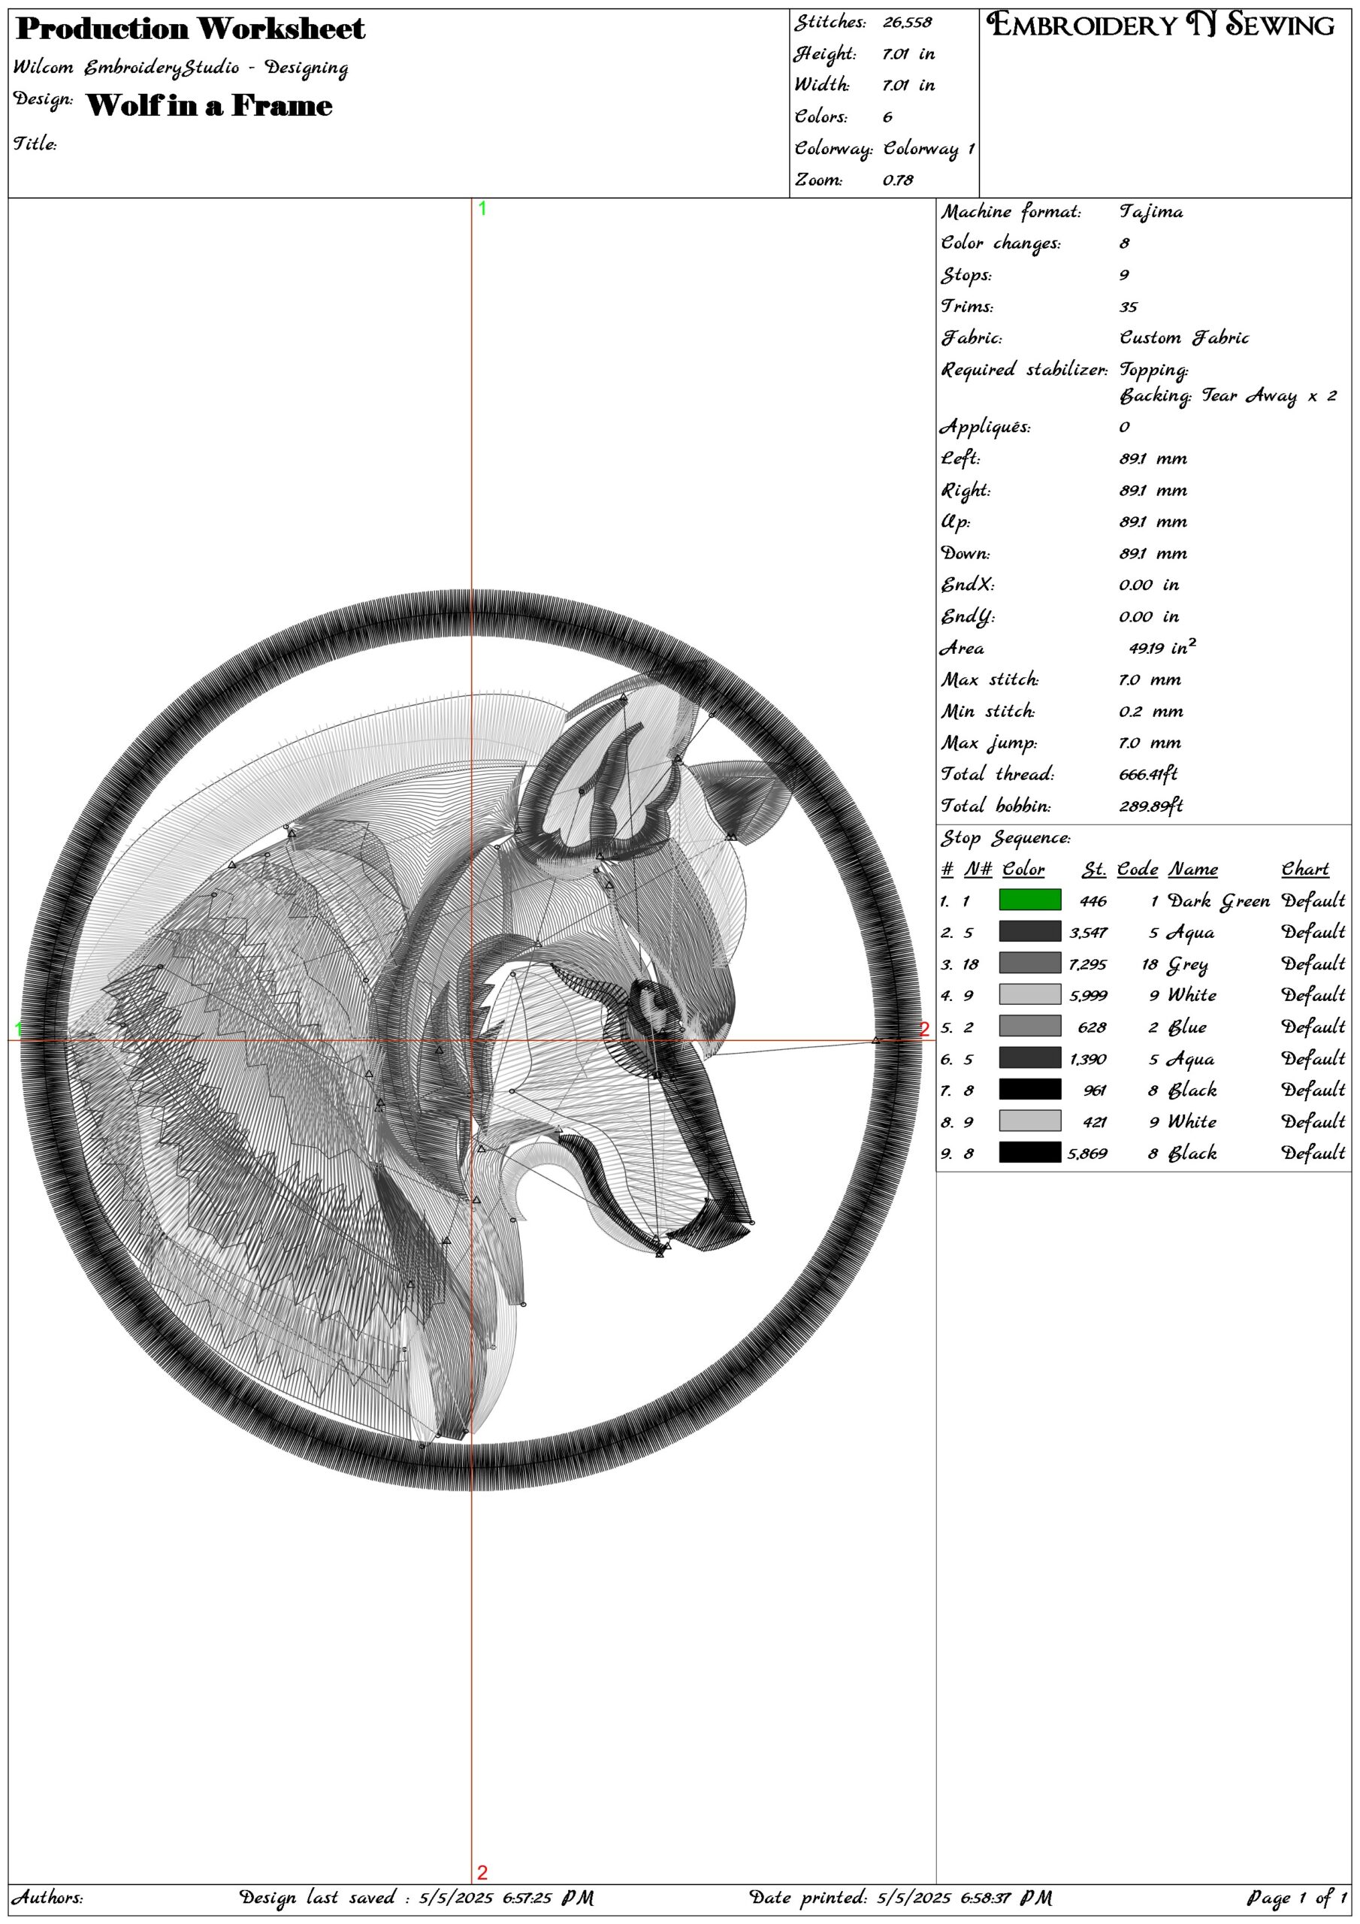This screenshot has width=1360, height=1924.
Task: Click the "Dark Green" thread name
Action: pyautogui.click(x=1219, y=901)
